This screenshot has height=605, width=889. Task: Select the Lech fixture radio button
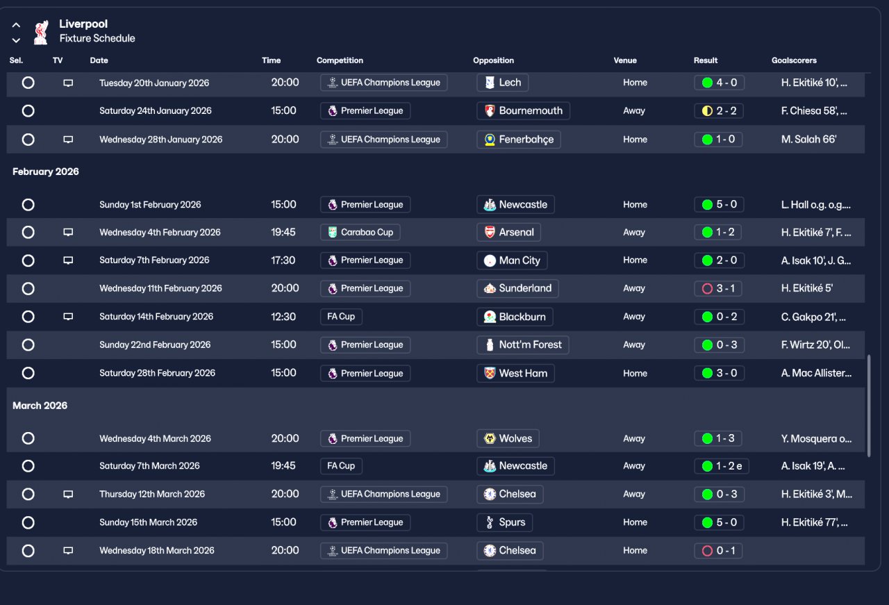point(28,83)
